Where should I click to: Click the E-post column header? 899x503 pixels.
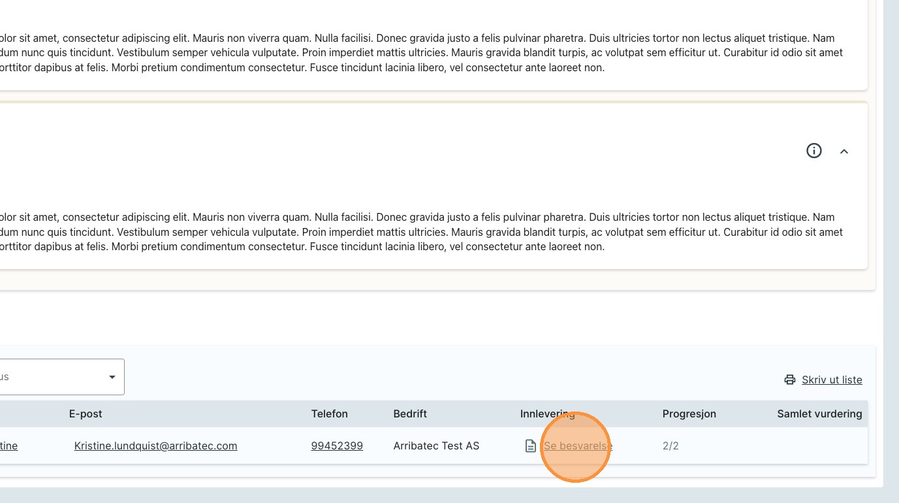[x=86, y=414]
